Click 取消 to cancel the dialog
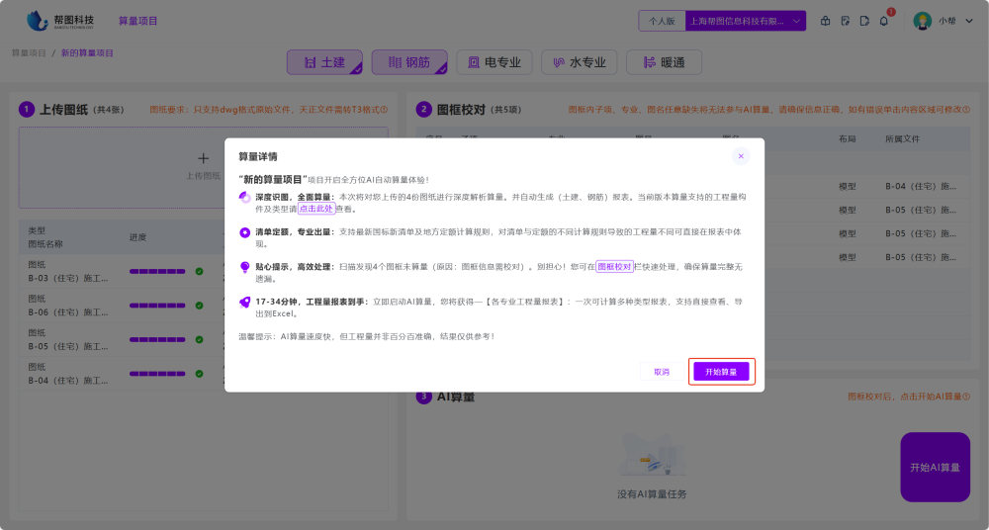This screenshot has width=989, height=530. [x=662, y=372]
